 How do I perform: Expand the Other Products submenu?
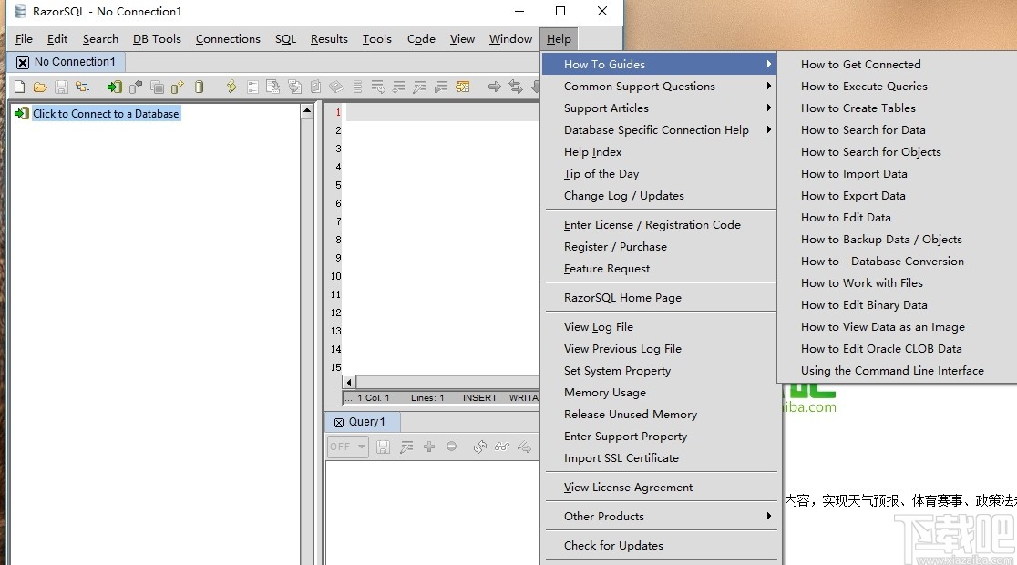(x=768, y=516)
